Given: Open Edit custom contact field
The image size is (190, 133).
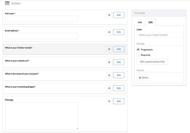Looking at the screenshot, I should [x=152, y=62].
